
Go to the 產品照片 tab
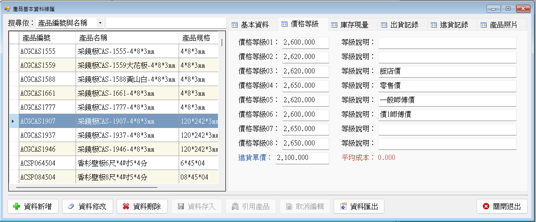pyautogui.click(x=501, y=25)
